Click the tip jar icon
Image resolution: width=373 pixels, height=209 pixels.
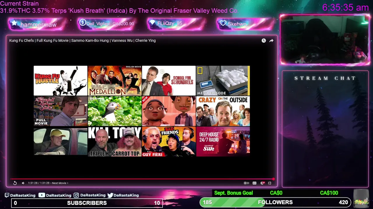(x=361, y=198)
